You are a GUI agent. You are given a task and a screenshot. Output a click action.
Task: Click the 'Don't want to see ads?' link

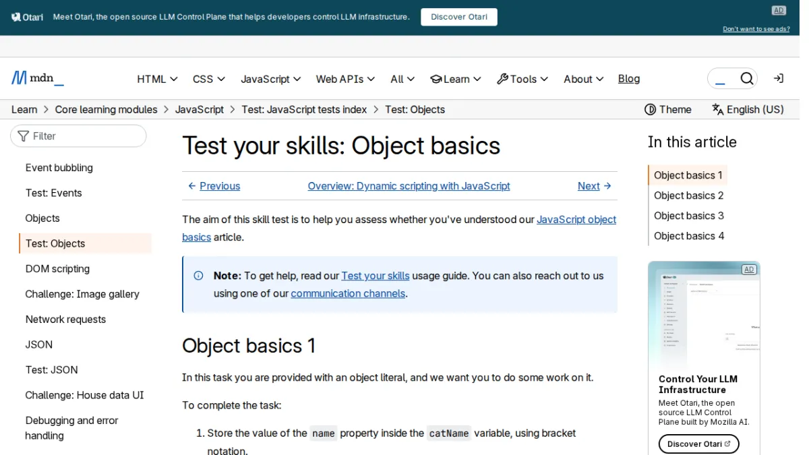756,29
